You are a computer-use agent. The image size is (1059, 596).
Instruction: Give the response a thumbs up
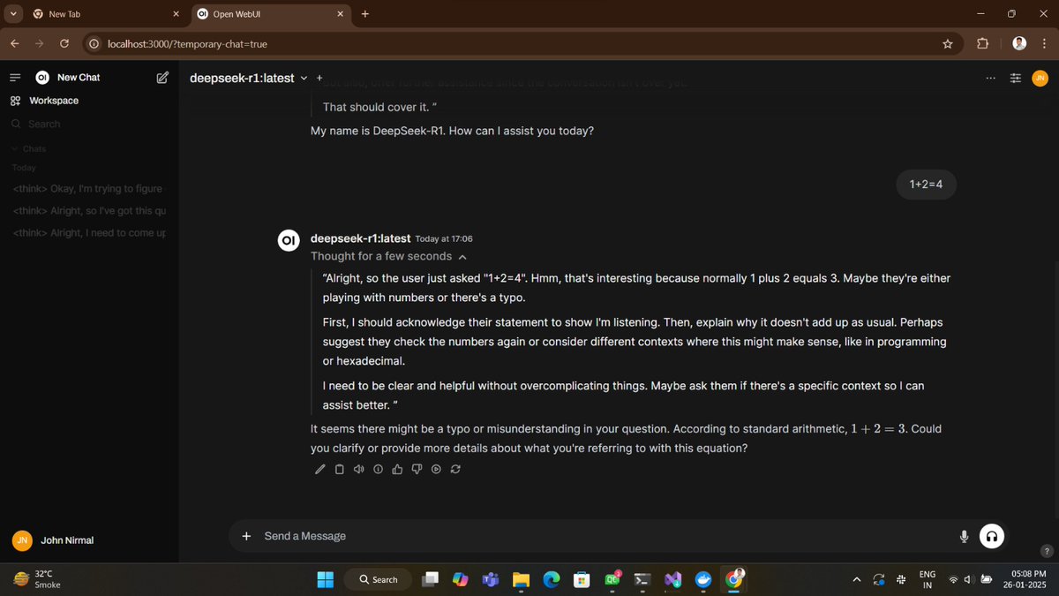pos(397,469)
